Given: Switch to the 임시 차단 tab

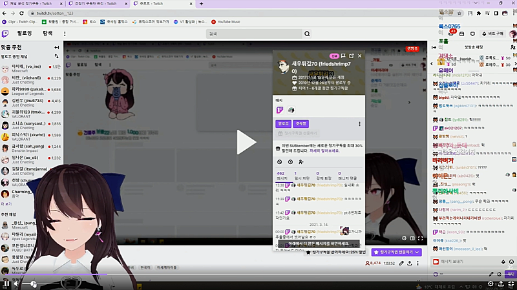Looking at the screenshot, I should tap(302, 176).
